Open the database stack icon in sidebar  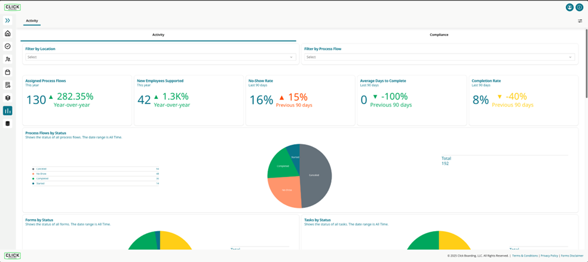click(x=8, y=123)
